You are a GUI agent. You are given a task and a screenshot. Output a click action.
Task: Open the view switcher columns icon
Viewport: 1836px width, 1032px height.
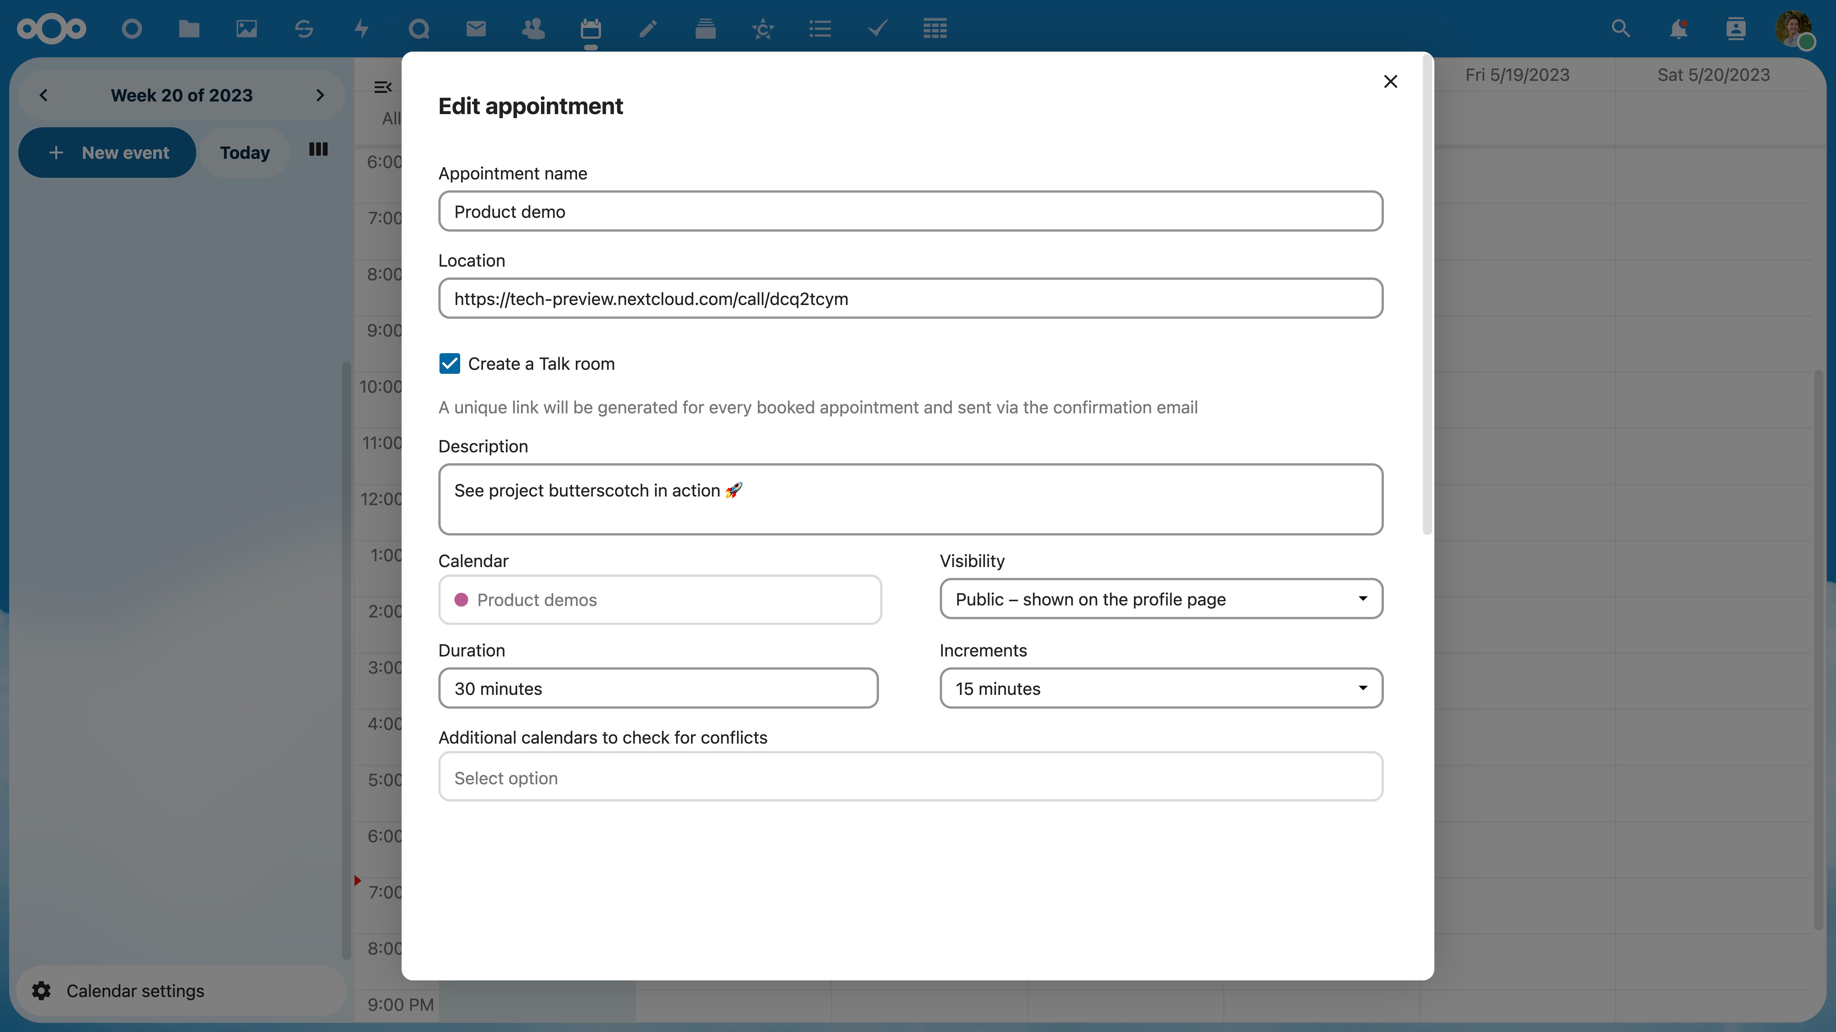pos(319,150)
